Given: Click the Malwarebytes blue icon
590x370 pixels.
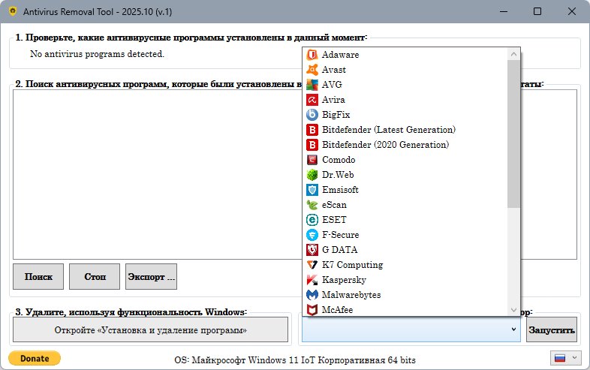Looking at the screenshot, I should 312,295.
